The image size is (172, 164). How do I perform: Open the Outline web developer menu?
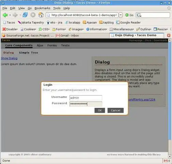(144, 29)
